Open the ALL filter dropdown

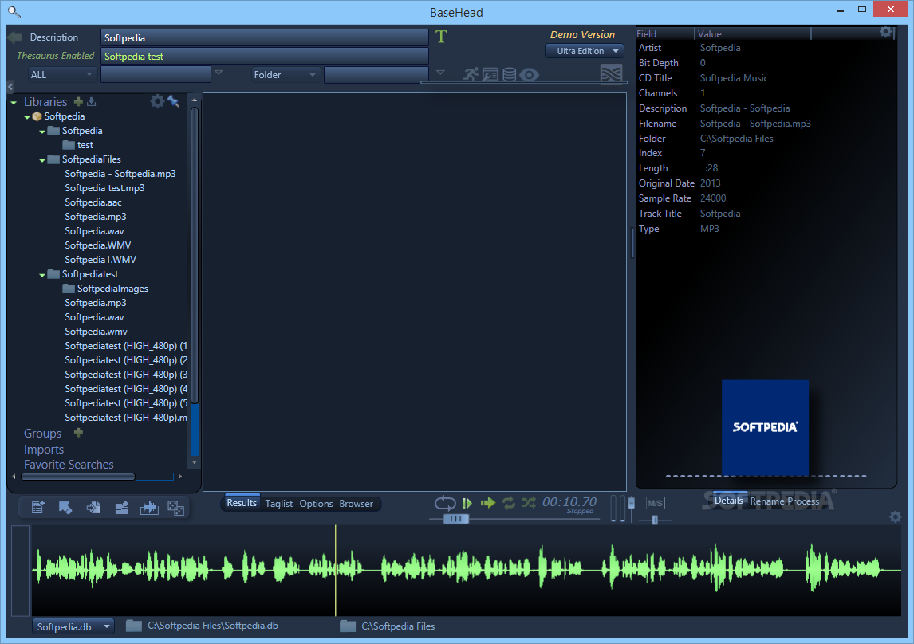click(x=61, y=75)
